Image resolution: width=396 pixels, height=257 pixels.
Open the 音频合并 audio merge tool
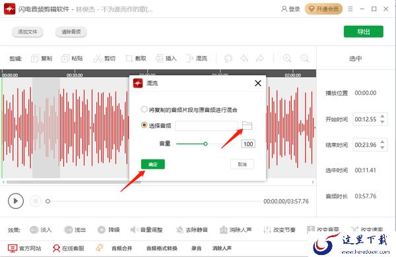tap(121, 248)
